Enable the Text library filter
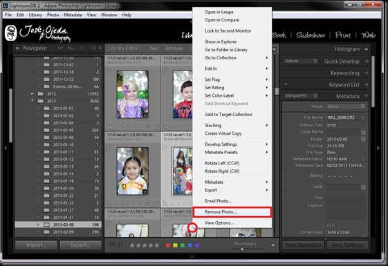388x266 pixels. 154,48
